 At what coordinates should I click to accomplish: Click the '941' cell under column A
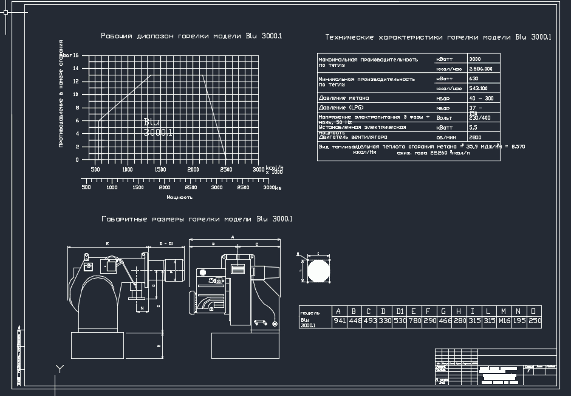pos(340,321)
